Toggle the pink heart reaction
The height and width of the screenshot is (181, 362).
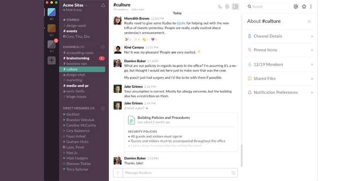153,39
